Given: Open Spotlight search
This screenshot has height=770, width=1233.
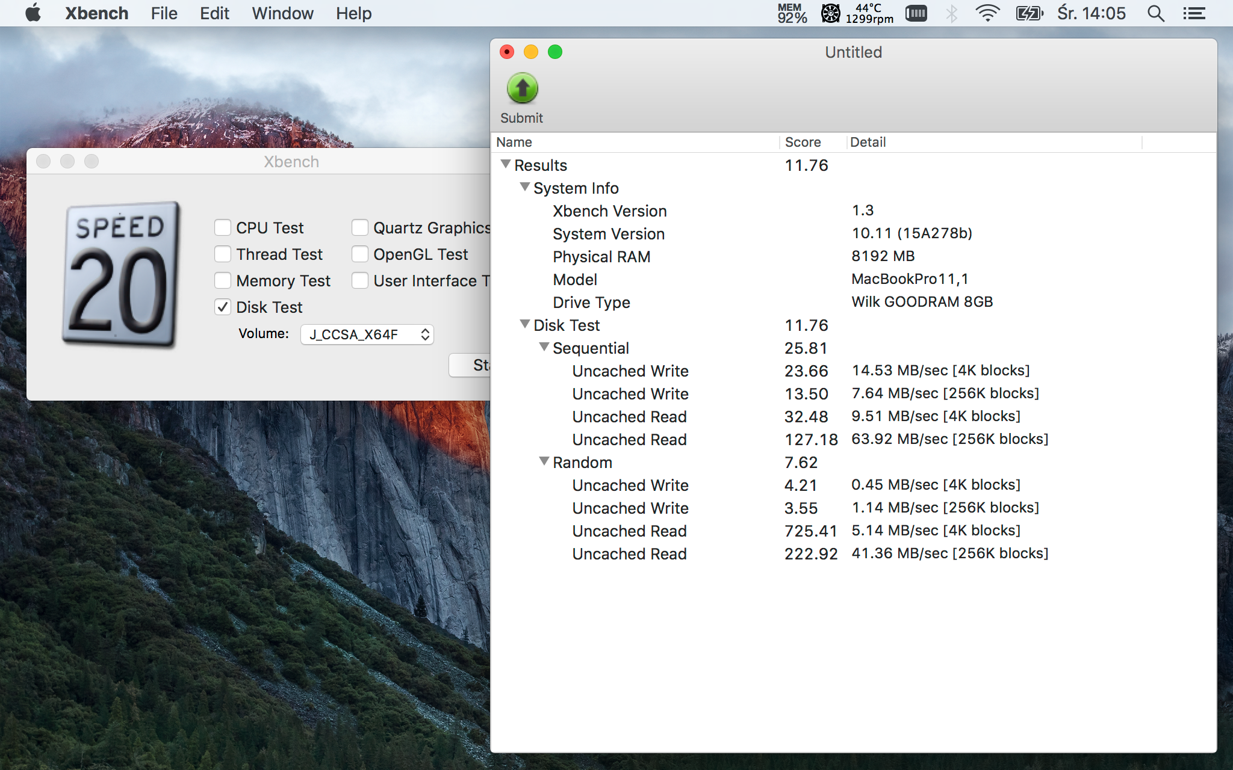Looking at the screenshot, I should pyautogui.click(x=1155, y=13).
